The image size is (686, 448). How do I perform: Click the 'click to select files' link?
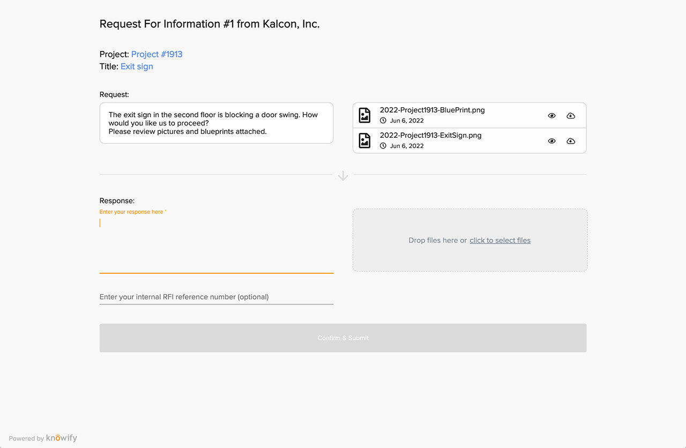(x=500, y=241)
